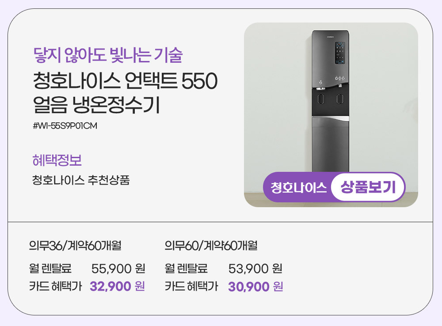Click the model number #WI-55S9P01CM
This screenshot has width=442, height=326.
tap(65, 126)
